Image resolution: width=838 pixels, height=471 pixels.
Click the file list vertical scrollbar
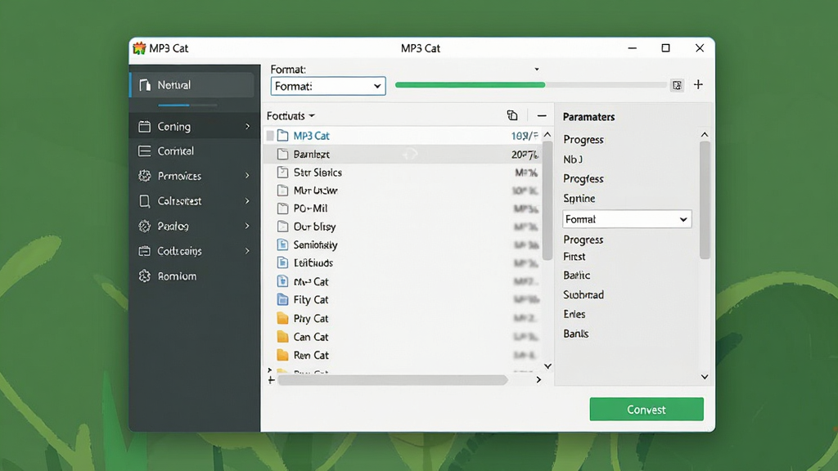click(x=547, y=201)
